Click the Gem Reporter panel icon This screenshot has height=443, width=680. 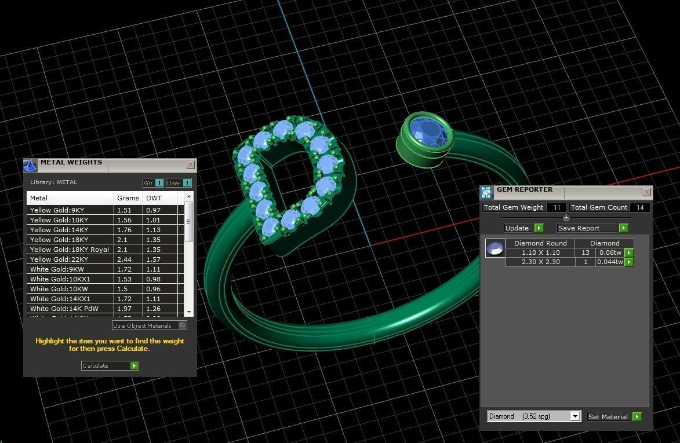486,192
